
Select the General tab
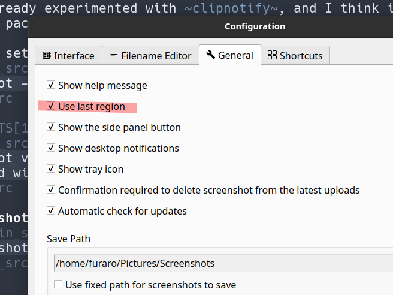[x=230, y=55]
